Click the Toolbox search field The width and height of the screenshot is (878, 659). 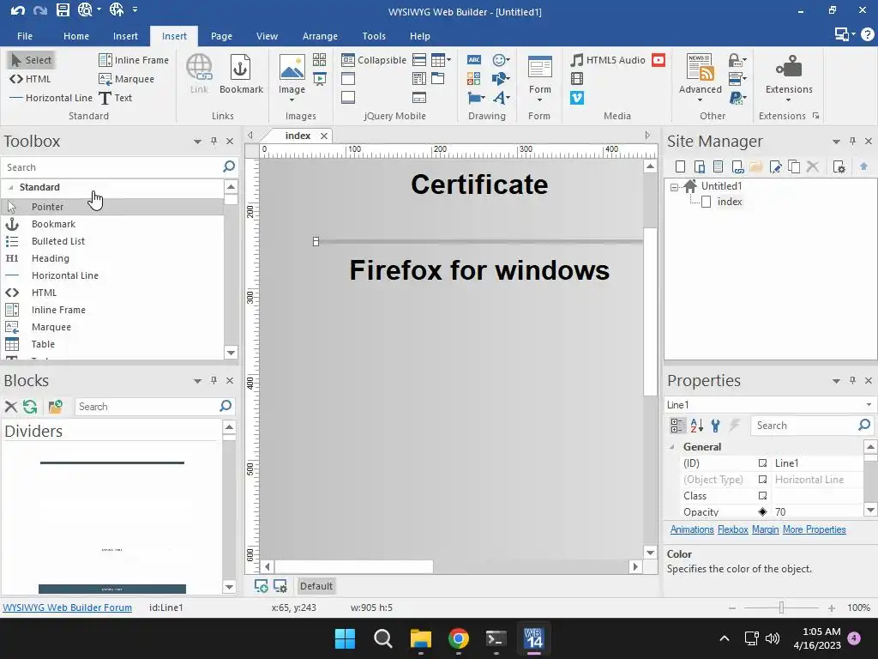(x=112, y=167)
